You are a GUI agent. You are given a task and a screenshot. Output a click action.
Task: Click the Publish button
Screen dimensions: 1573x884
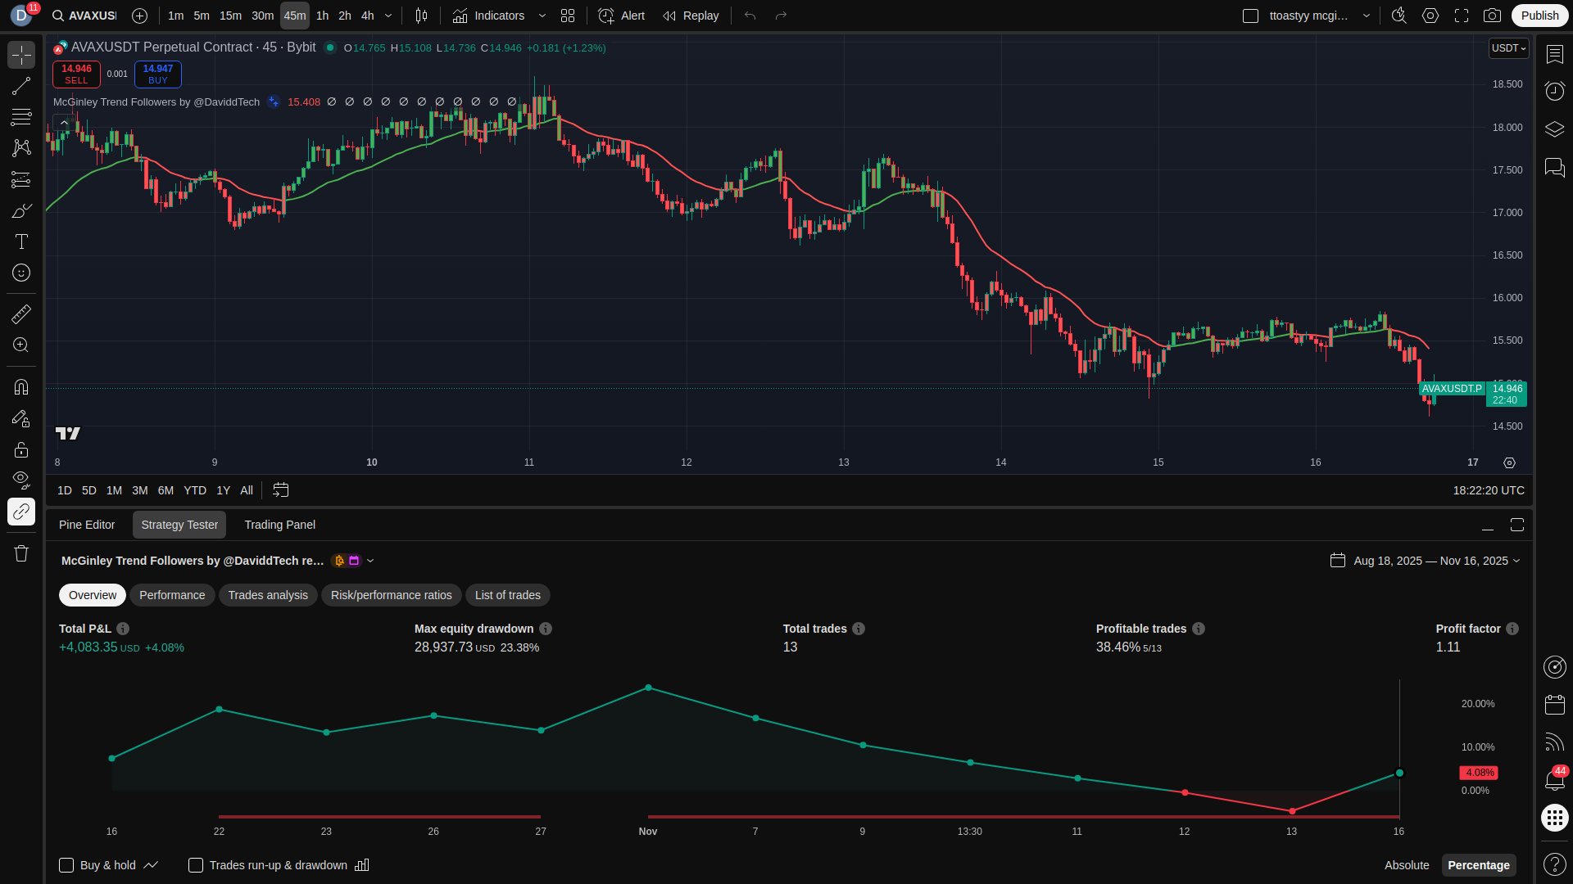tap(1539, 16)
